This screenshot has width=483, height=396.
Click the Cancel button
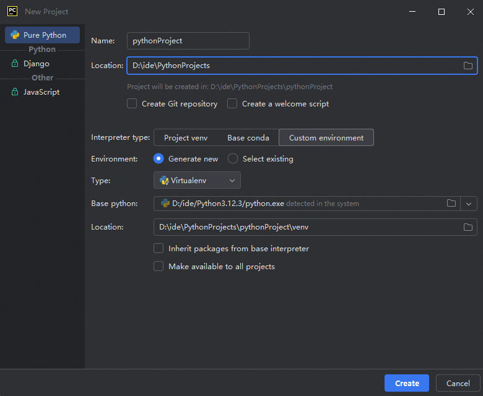pyautogui.click(x=458, y=383)
